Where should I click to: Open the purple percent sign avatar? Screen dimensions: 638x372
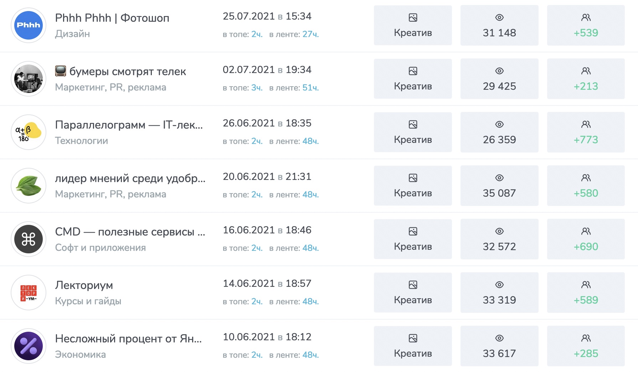tap(29, 346)
